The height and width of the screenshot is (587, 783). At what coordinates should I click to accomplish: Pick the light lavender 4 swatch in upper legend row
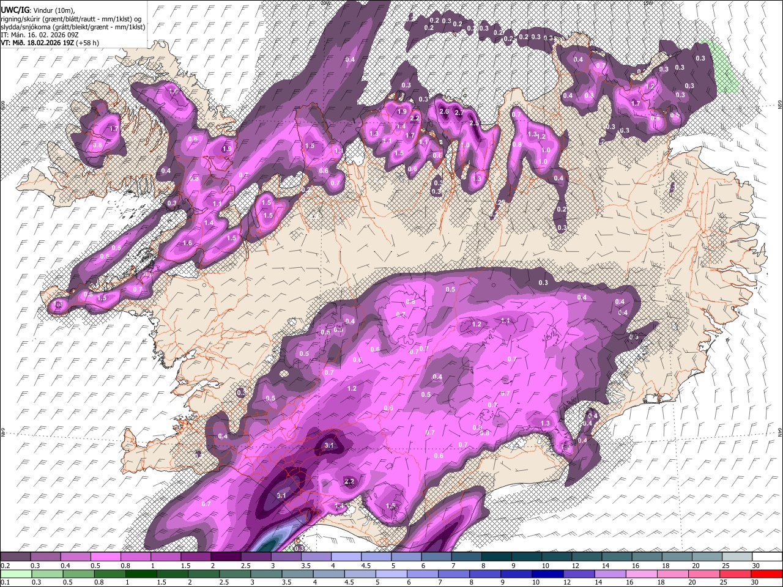coord(346,557)
